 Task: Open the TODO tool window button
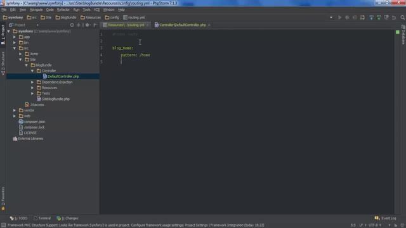pos(18,218)
